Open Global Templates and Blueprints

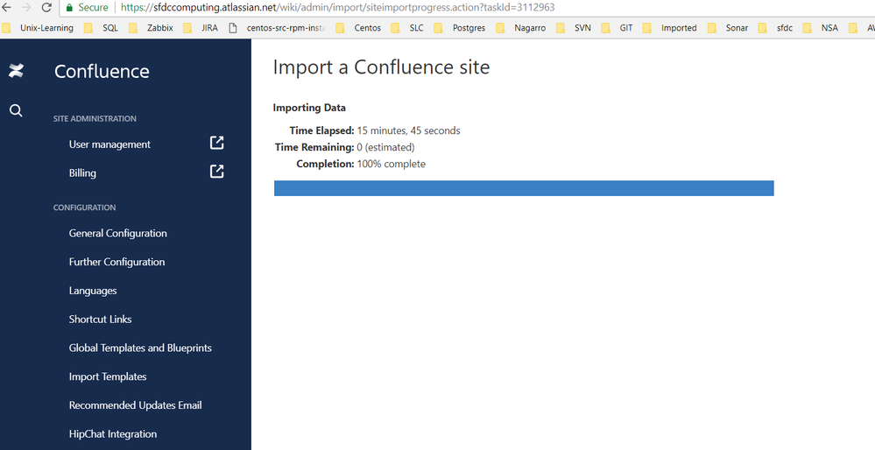(140, 348)
